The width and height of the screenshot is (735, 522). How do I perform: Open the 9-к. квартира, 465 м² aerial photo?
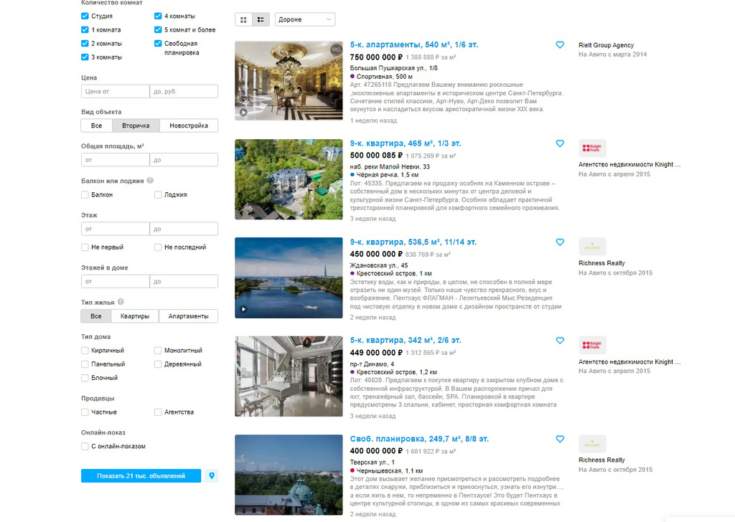click(289, 179)
